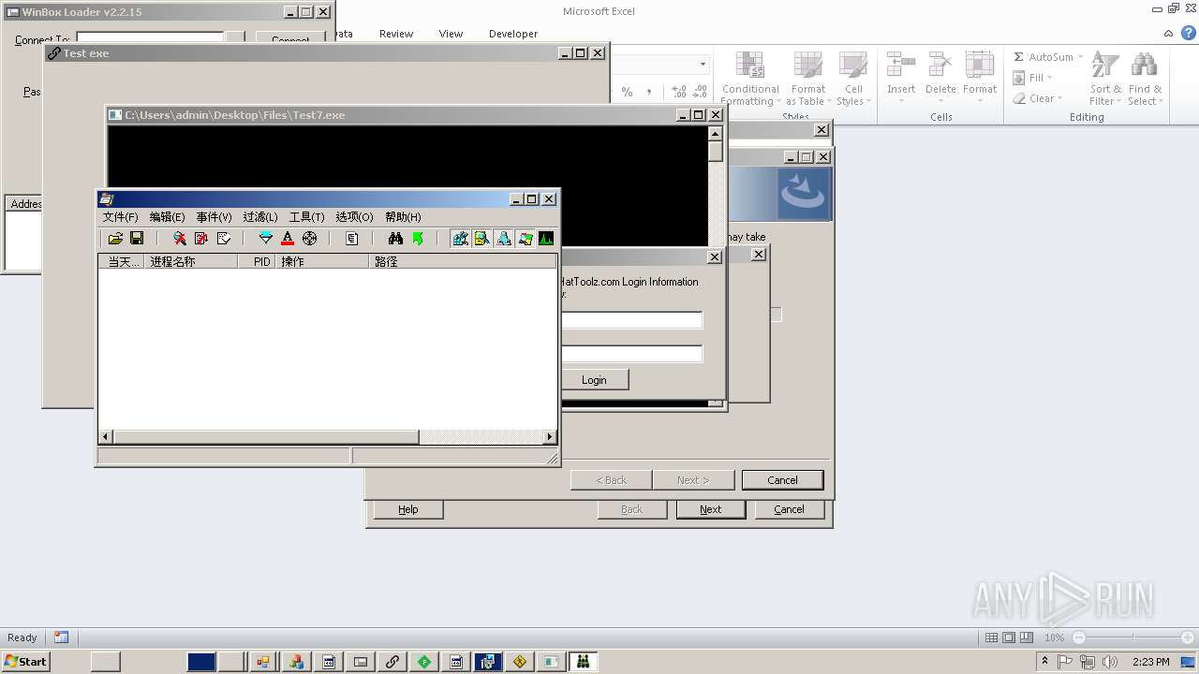Open the 工具(T) menu
The image size is (1199, 674).
(306, 217)
